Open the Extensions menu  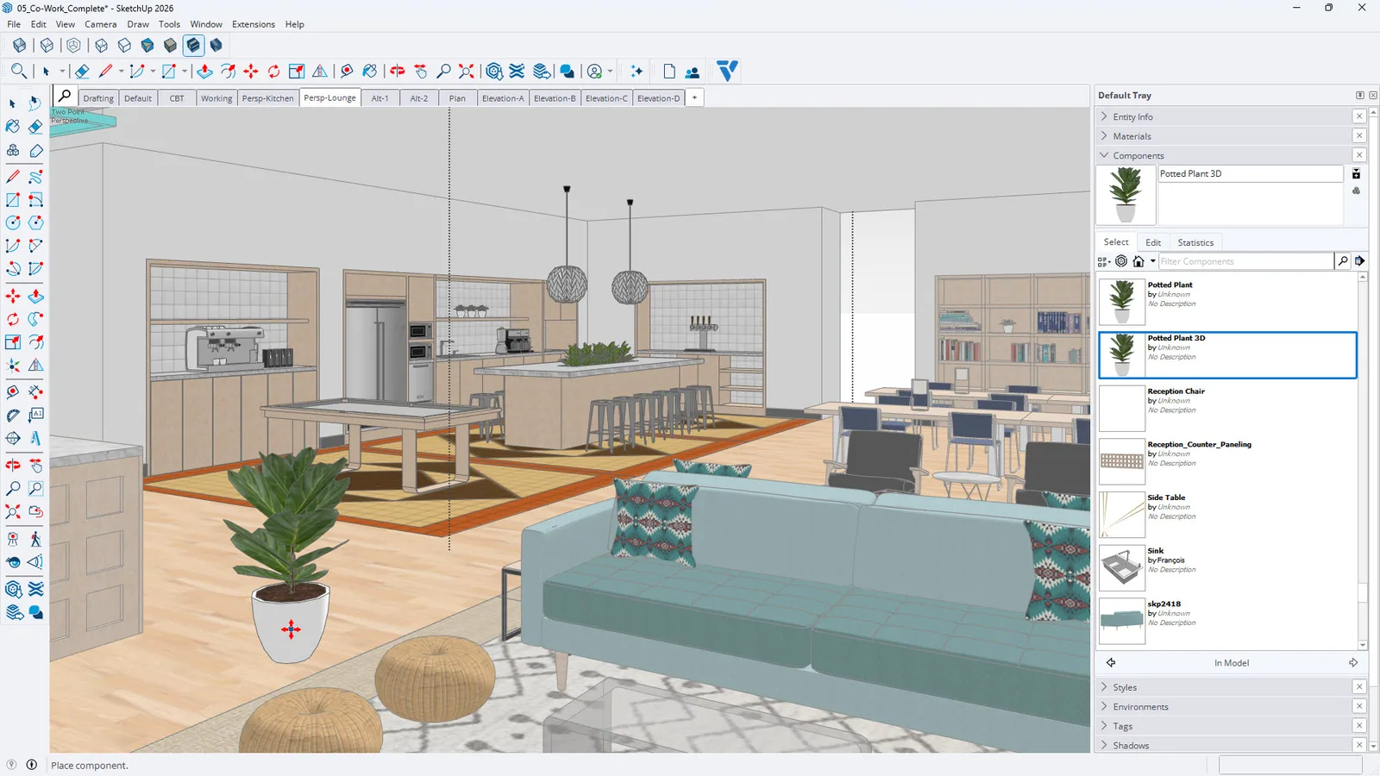pyautogui.click(x=254, y=24)
